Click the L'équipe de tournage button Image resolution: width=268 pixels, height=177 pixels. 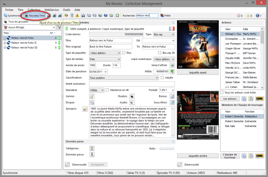[230, 156]
